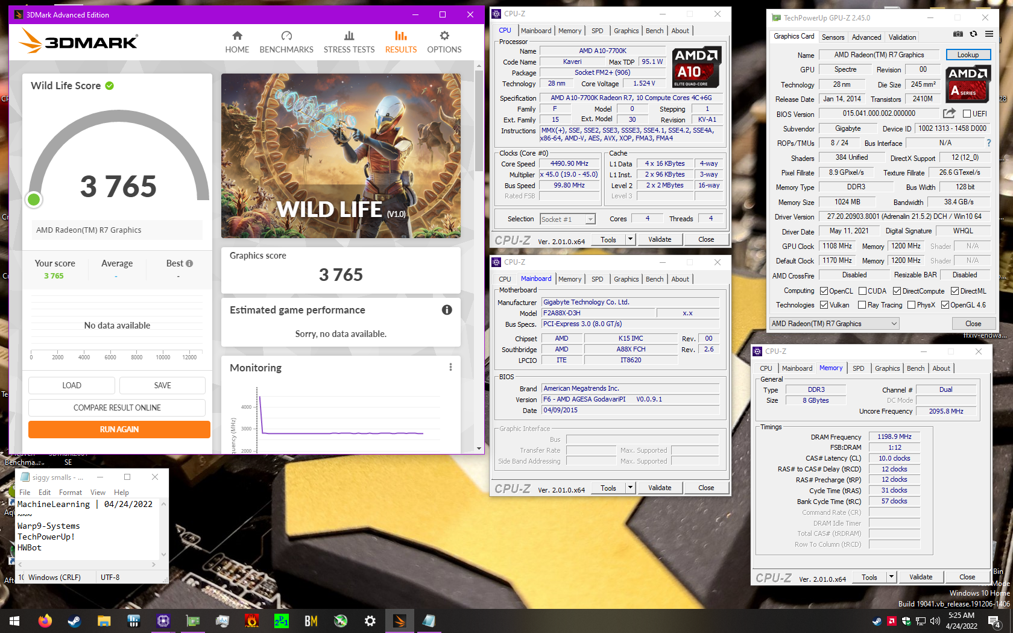1013x633 pixels.
Task: Click LOAD button in 3DMark
Action: tap(72, 385)
